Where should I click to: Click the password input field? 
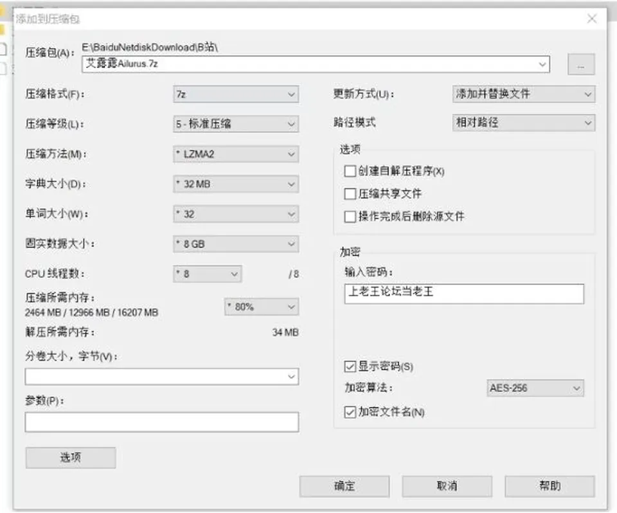tap(464, 294)
